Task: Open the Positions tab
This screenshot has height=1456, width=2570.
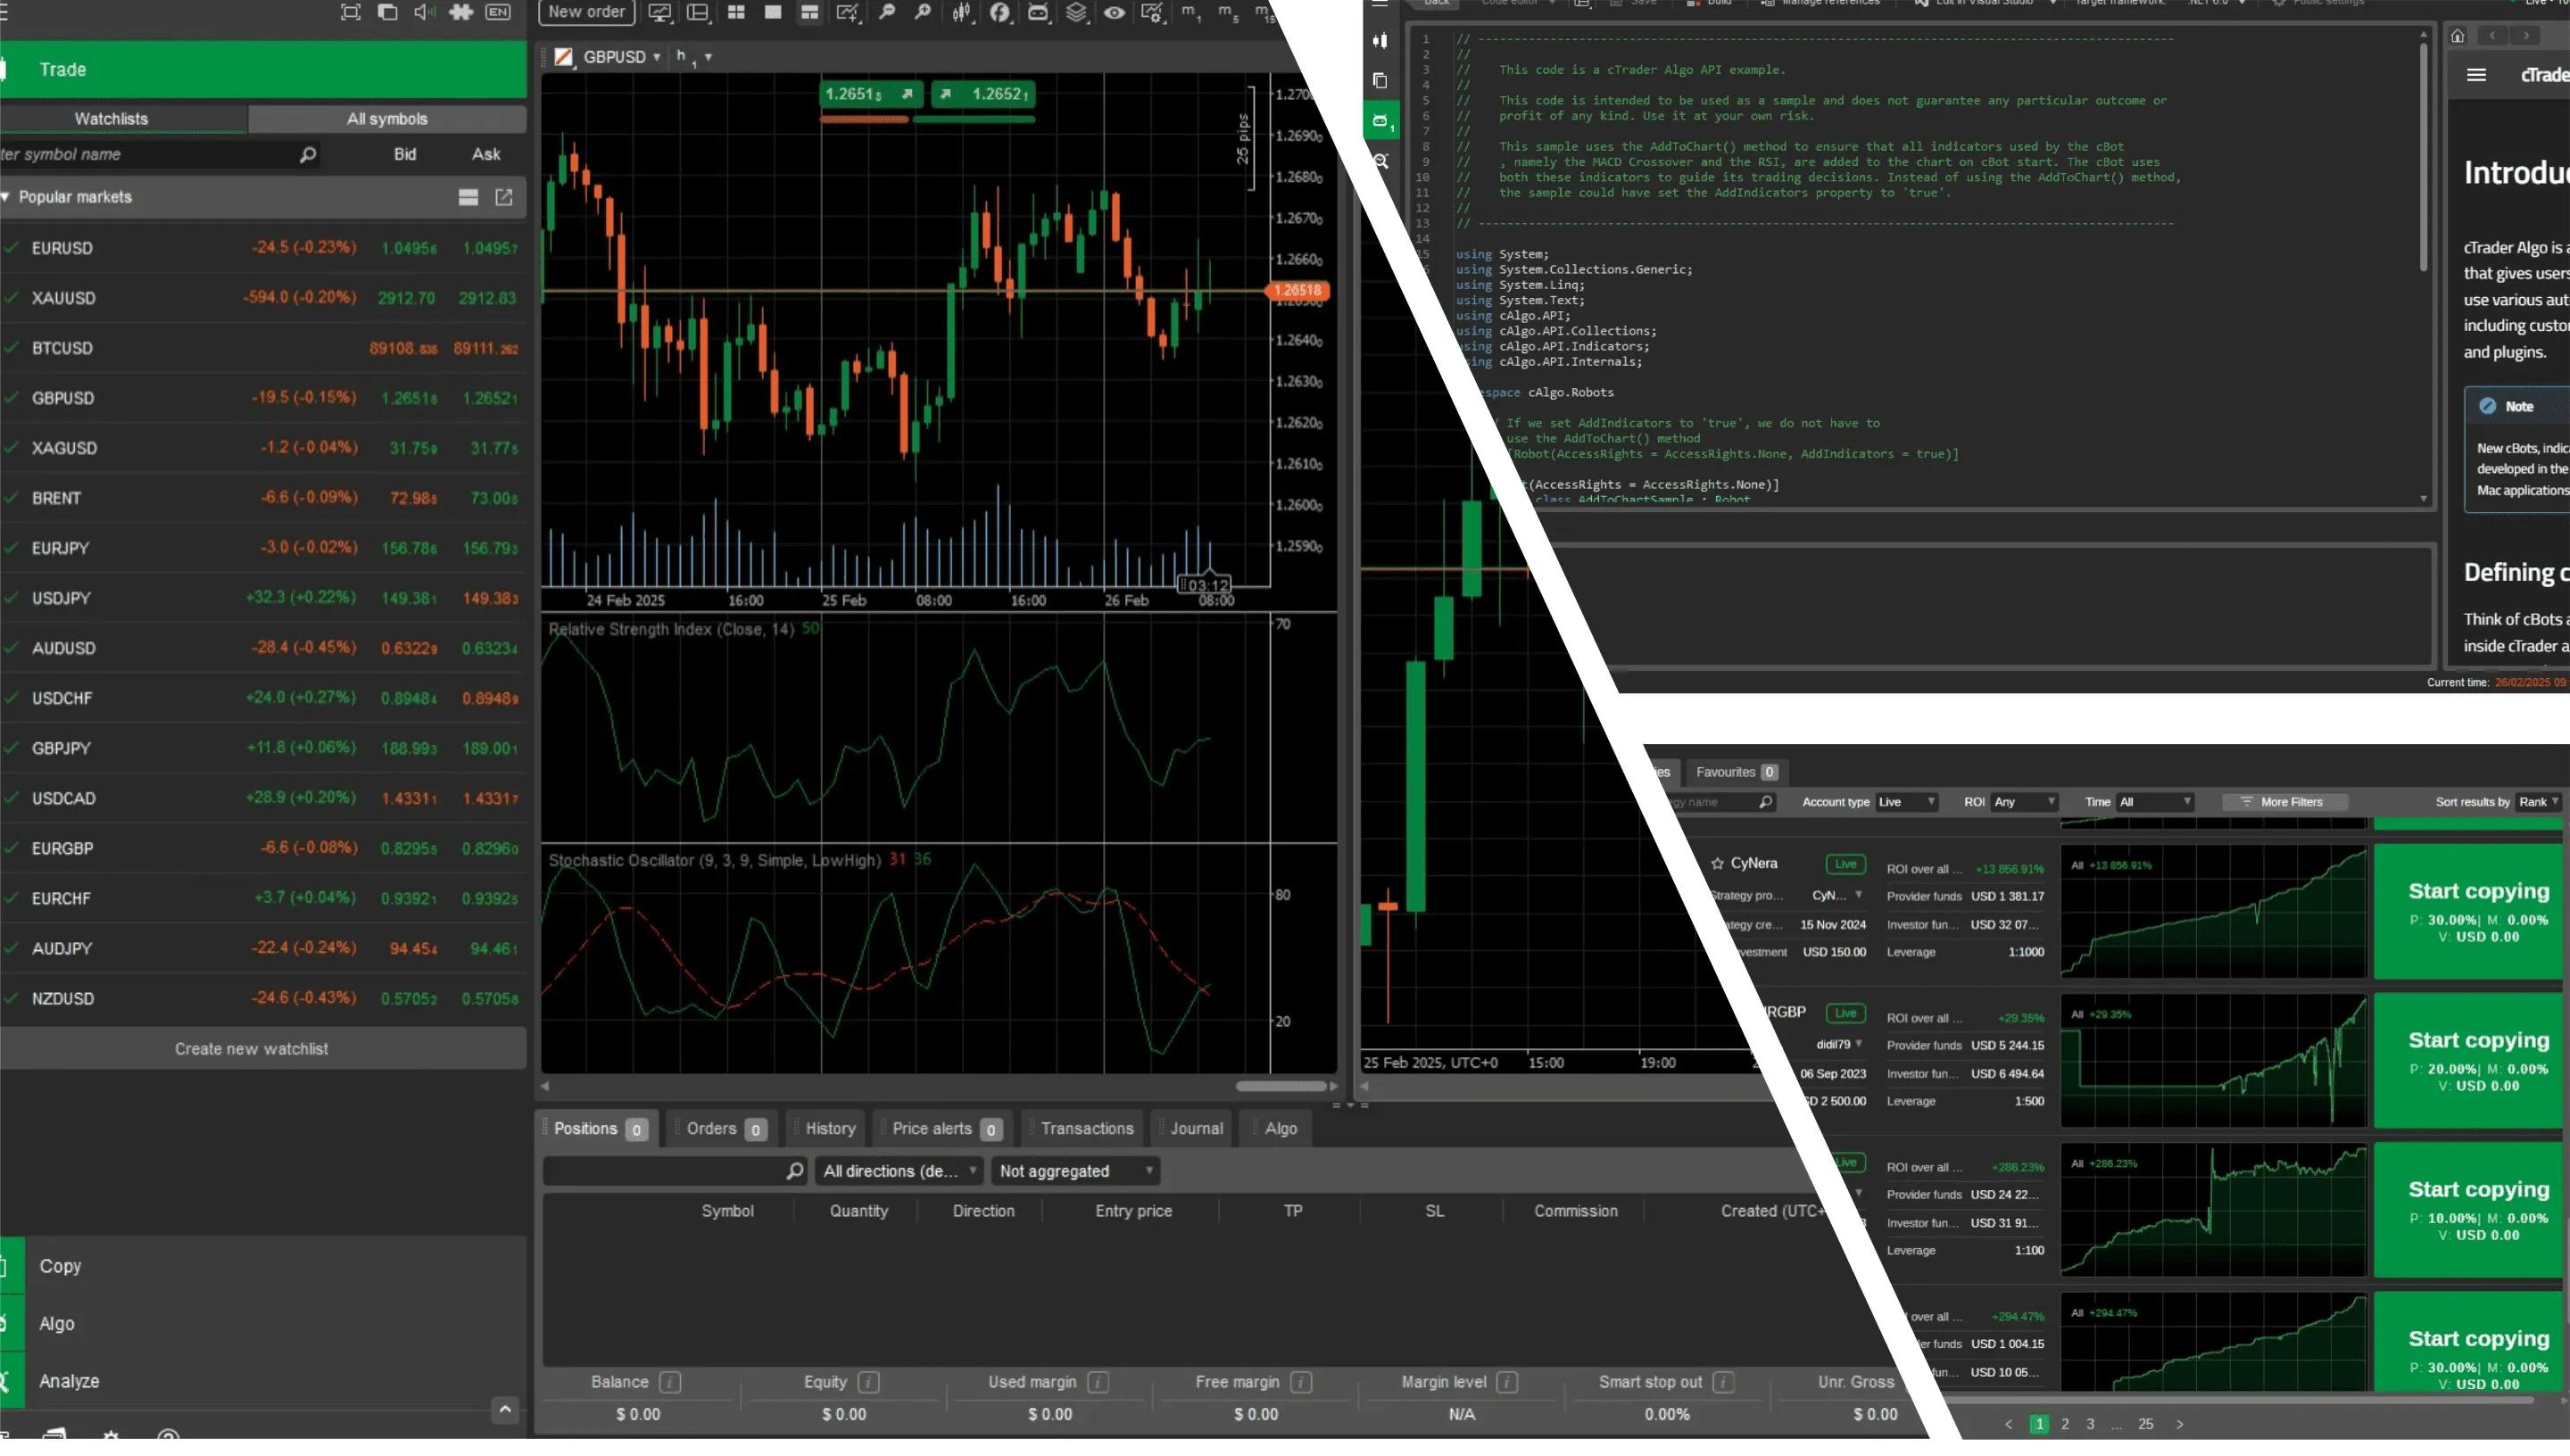Action: 598,1129
